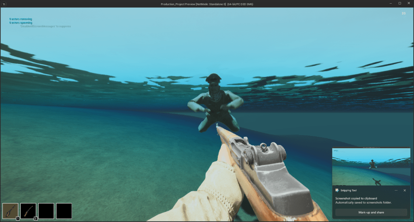Click the Unreal Engine logo in title bar

[4, 4]
